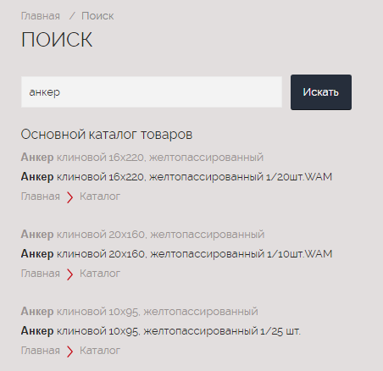Screen dimensions: 383x371
Task: Click Главная under the 16х220 anchor result
Action: pos(41,197)
